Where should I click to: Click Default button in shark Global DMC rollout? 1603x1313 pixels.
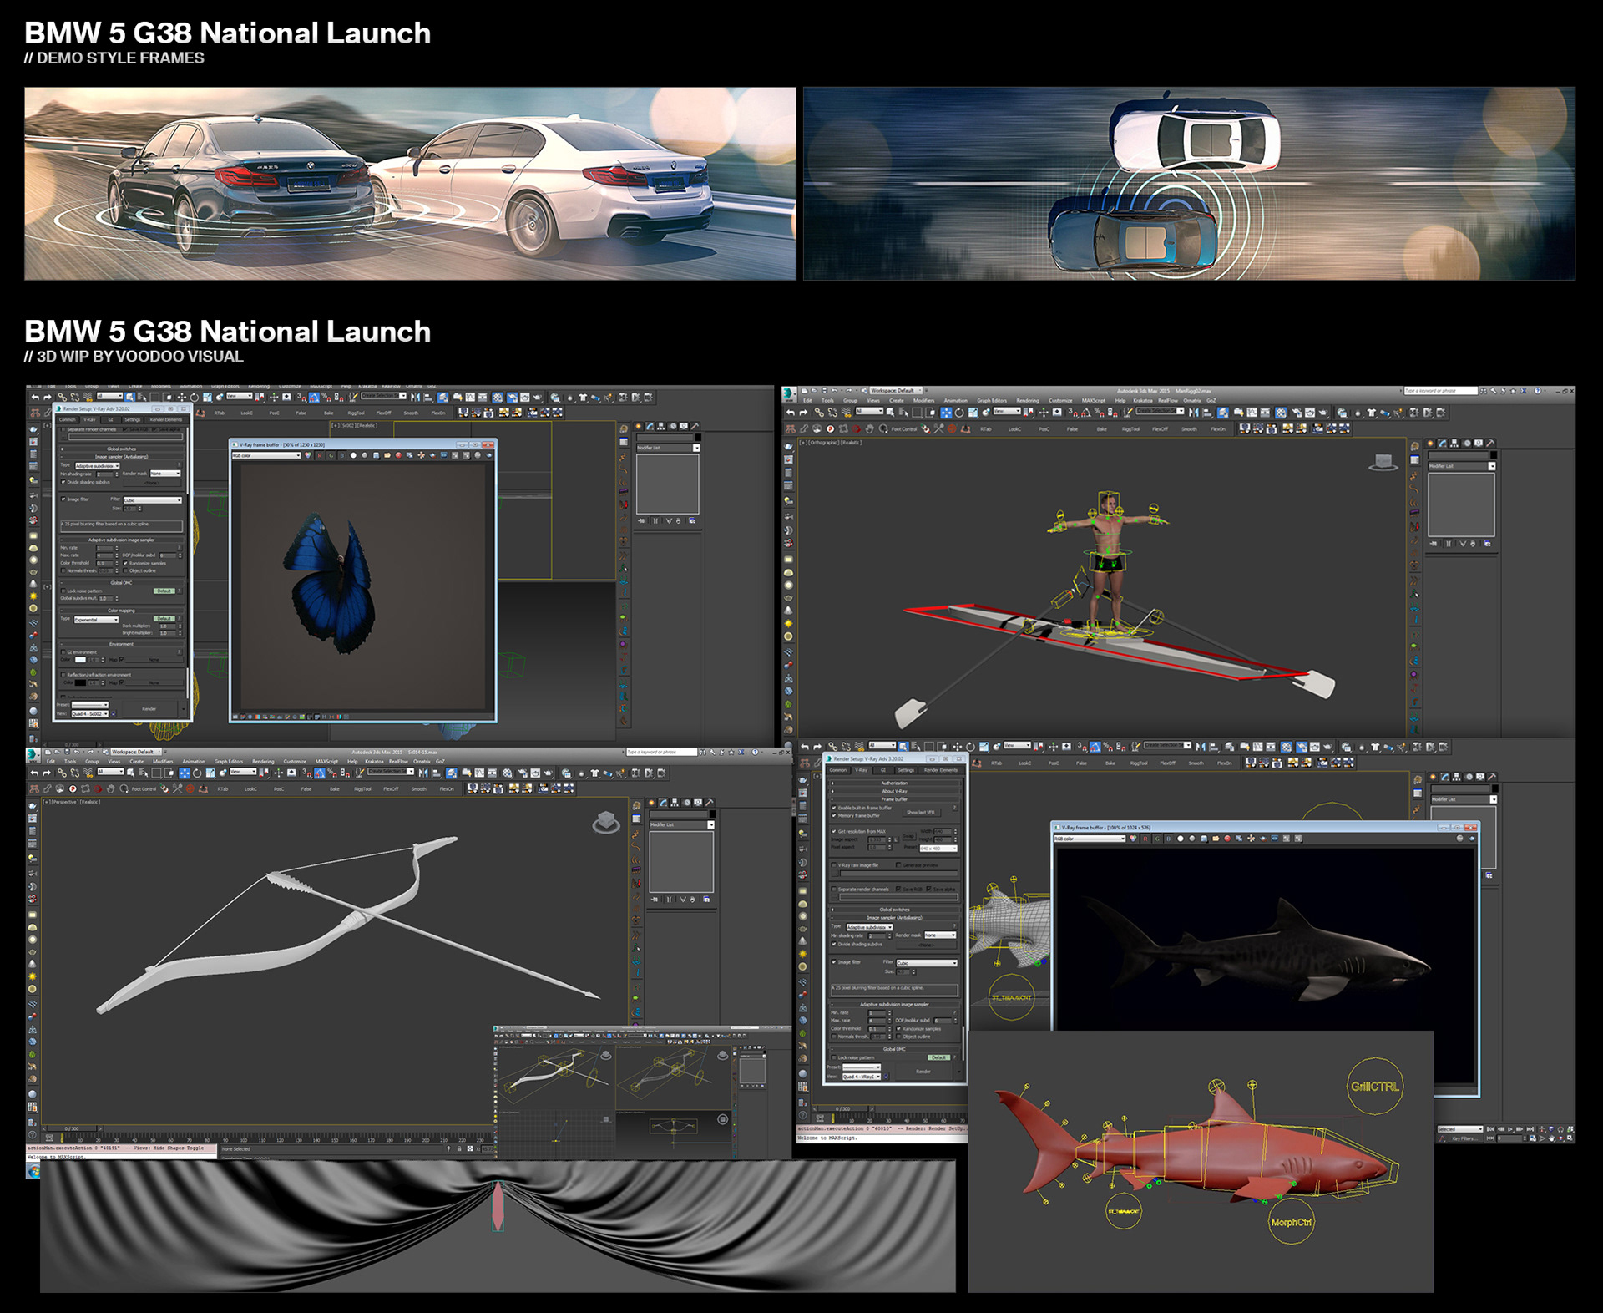pos(939,1057)
